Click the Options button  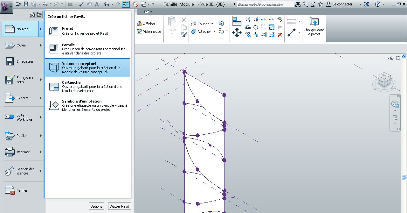pos(96,206)
